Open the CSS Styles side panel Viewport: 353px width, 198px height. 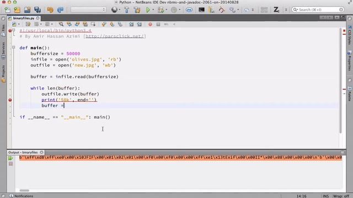(350, 35)
